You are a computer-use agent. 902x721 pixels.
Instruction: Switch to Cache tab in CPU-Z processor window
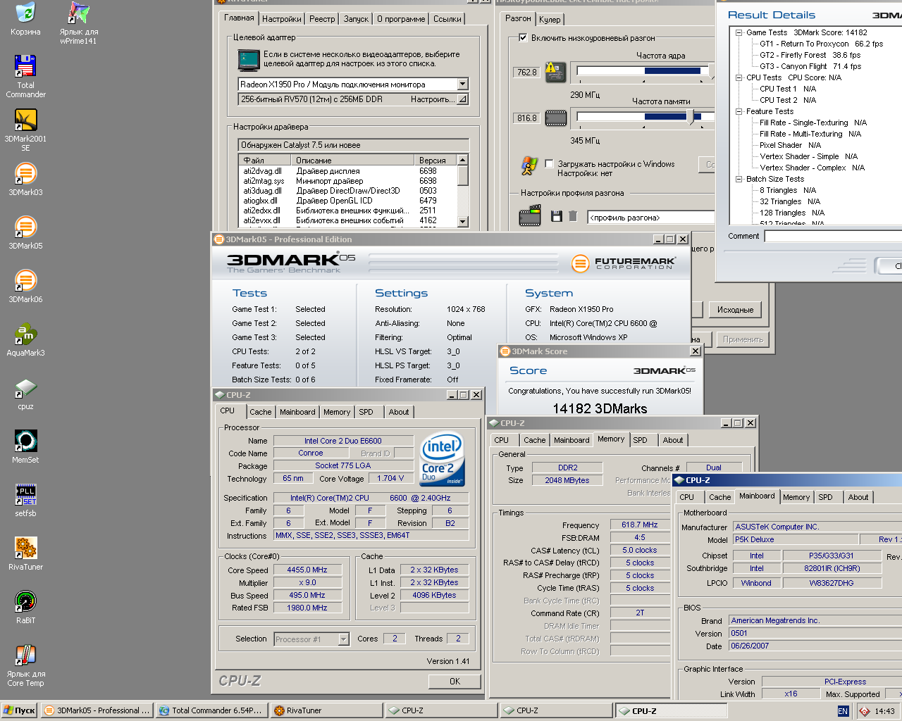click(x=260, y=412)
